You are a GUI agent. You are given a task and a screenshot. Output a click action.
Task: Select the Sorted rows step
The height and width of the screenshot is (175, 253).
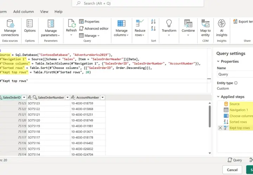pyautogui.click(x=238, y=122)
